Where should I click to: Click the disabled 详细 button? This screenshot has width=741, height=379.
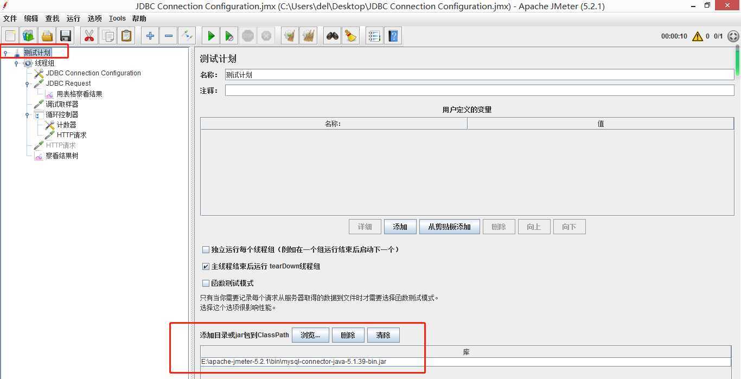point(365,227)
